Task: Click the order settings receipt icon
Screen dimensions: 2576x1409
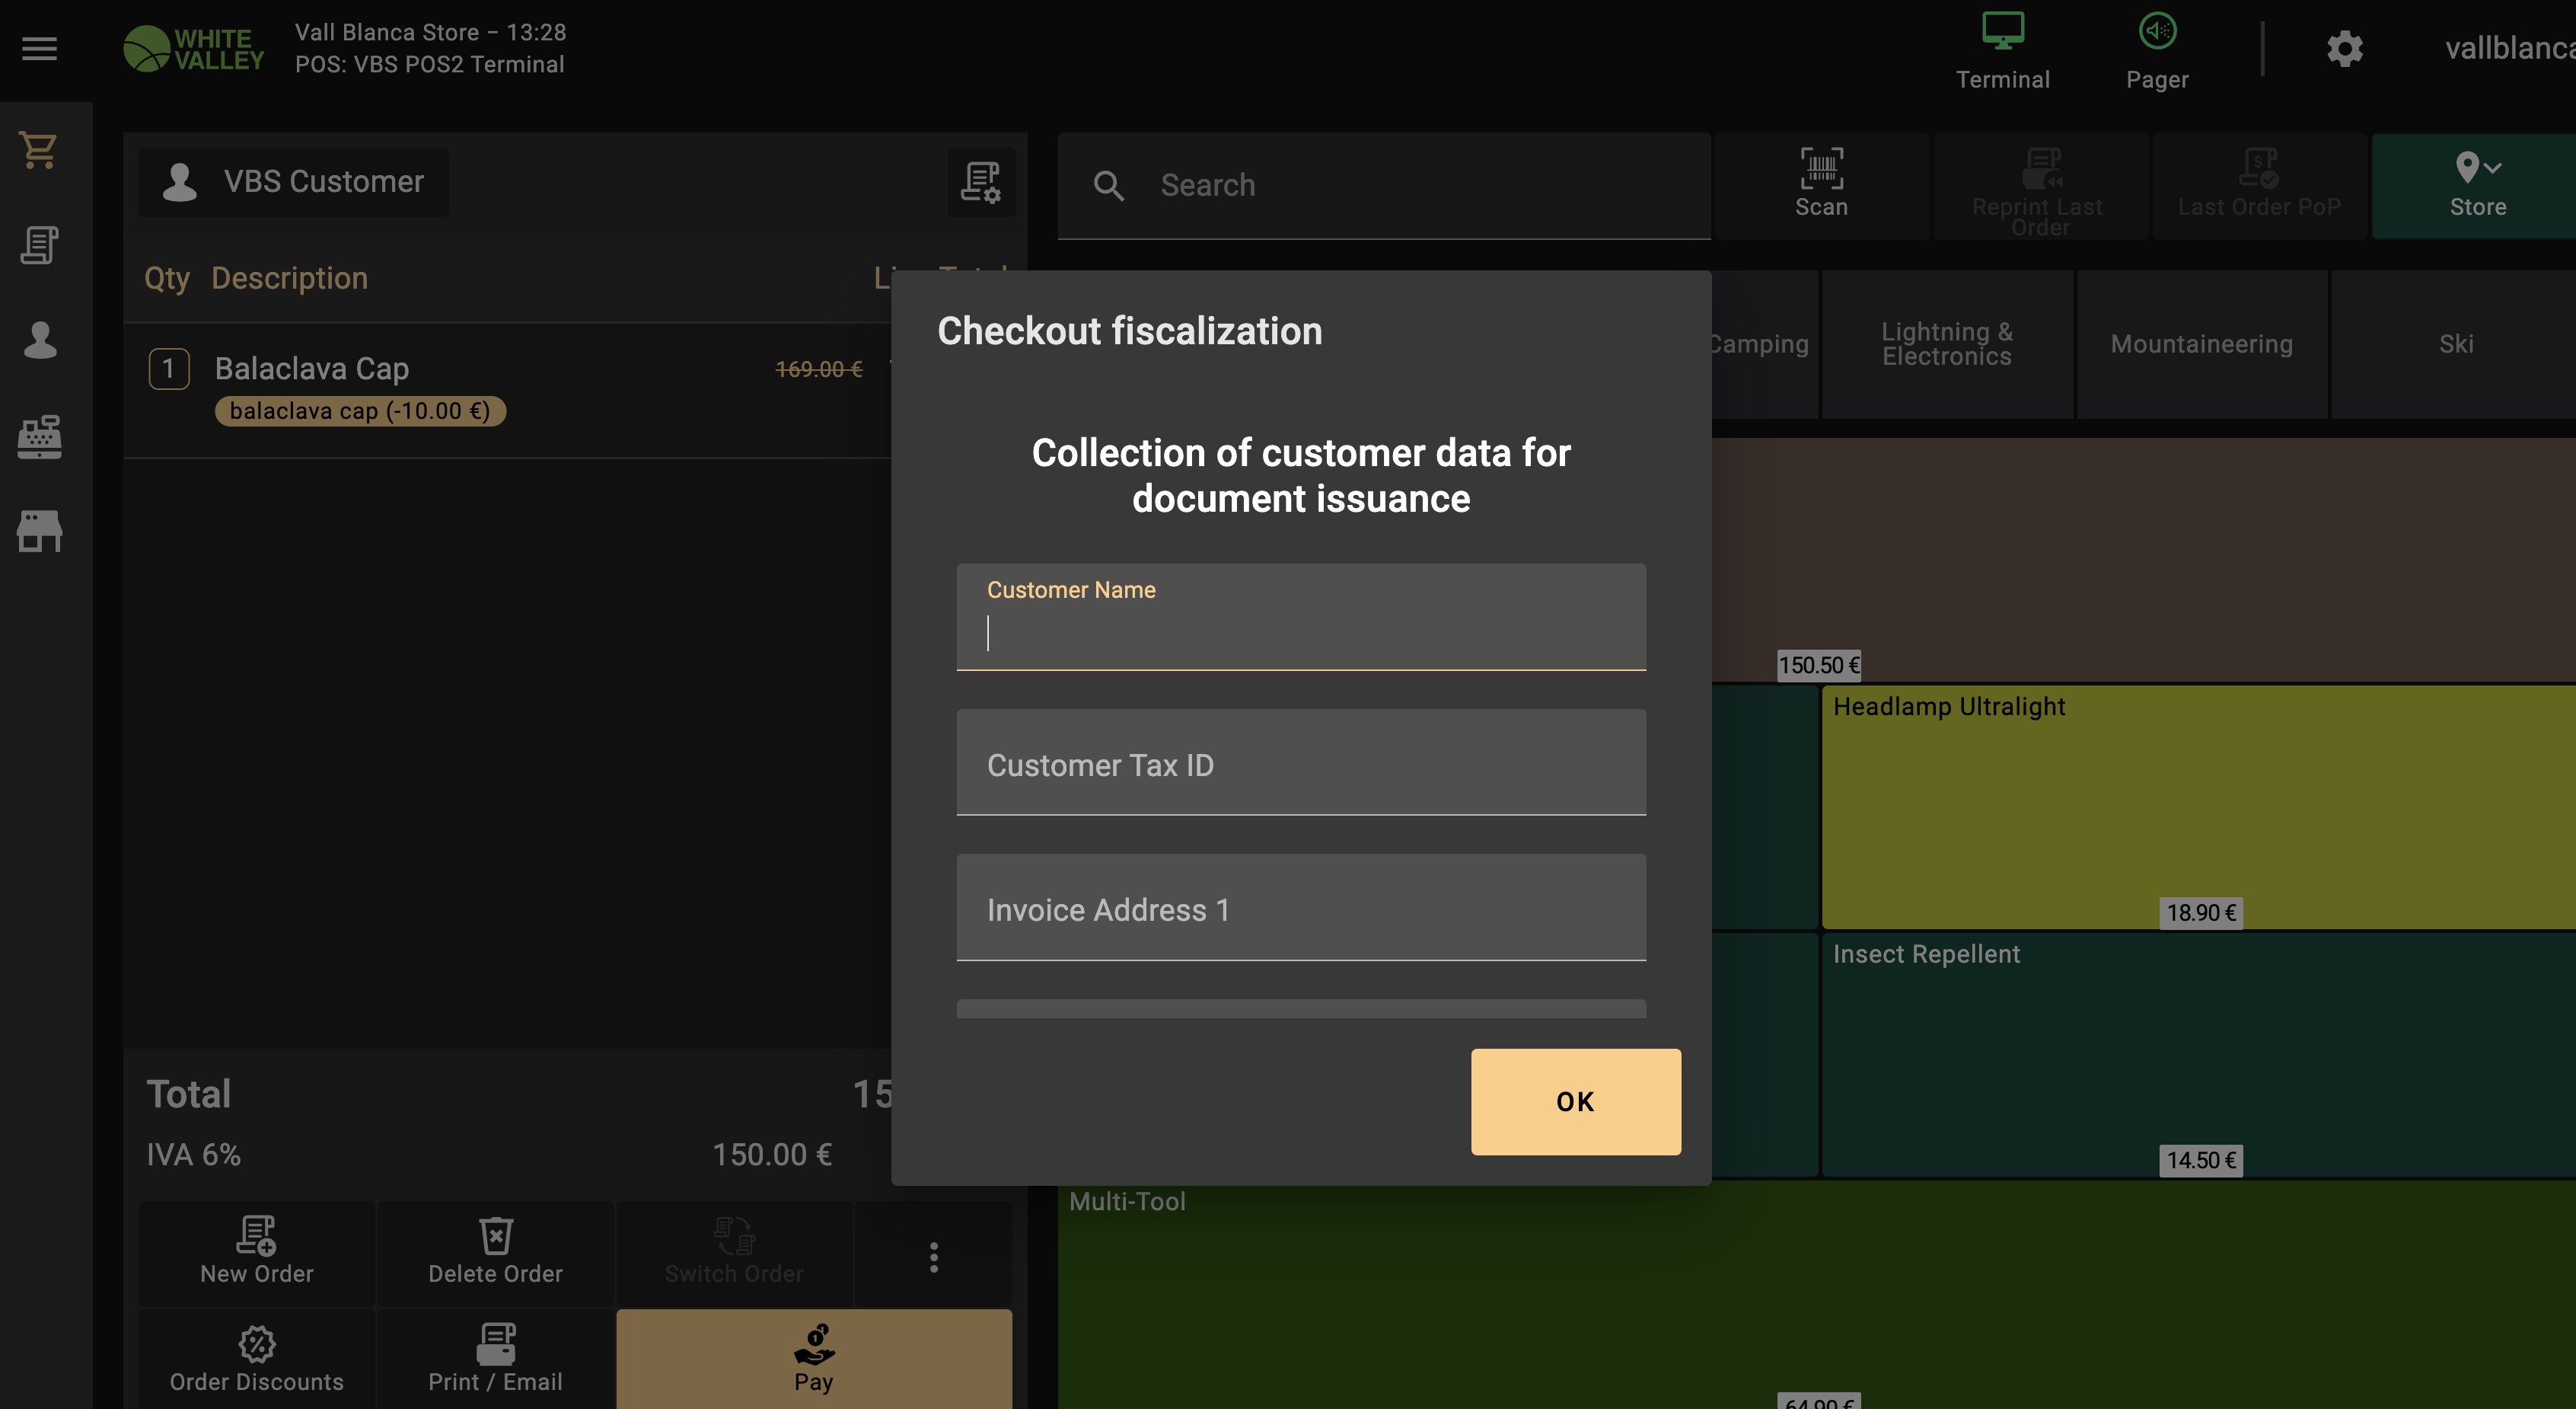Action: (x=980, y=182)
